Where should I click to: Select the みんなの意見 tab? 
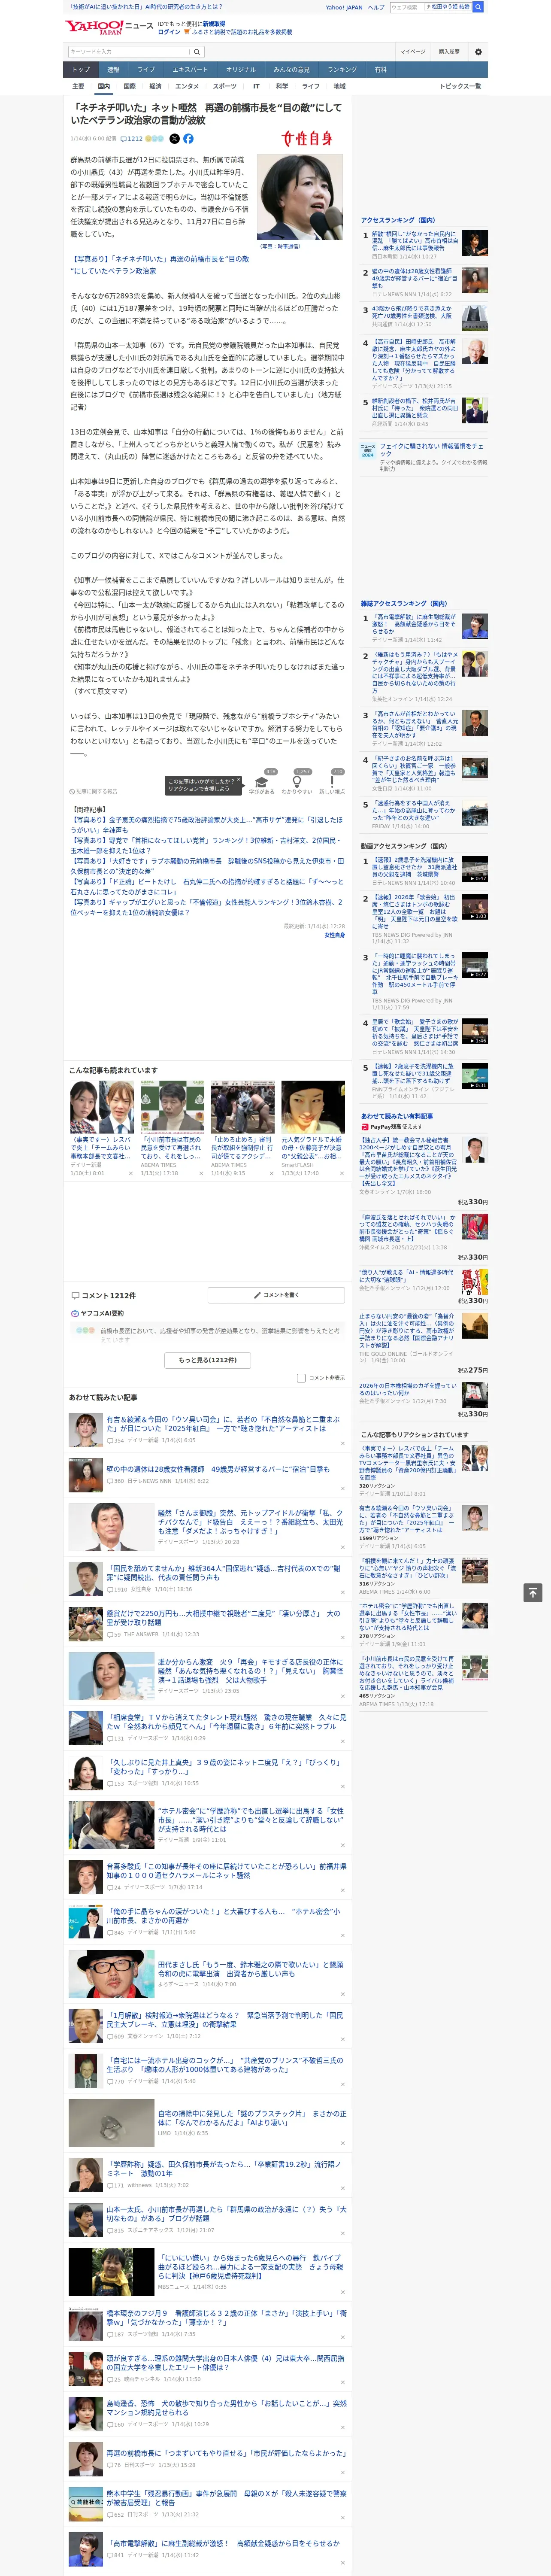pos(291,70)
